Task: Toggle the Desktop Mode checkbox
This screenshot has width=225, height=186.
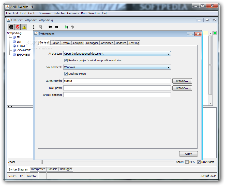Action: click(x=66, y=74)
